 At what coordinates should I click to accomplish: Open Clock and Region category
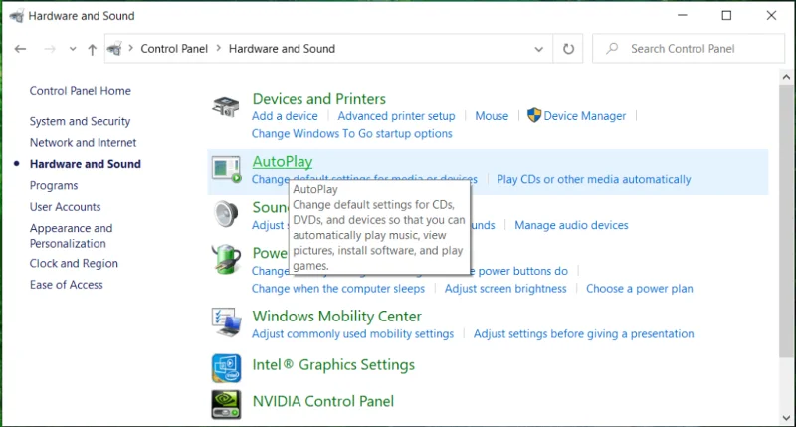coord(74,264)
